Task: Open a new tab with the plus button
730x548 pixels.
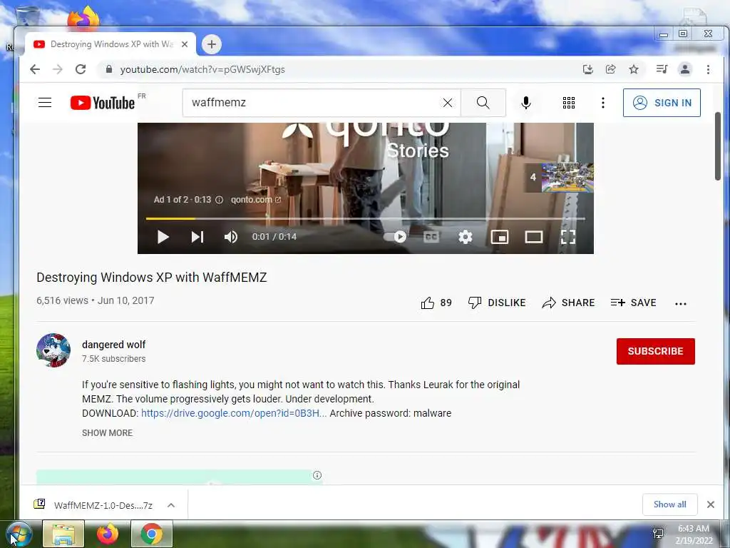Action: (x=211, y=44)
